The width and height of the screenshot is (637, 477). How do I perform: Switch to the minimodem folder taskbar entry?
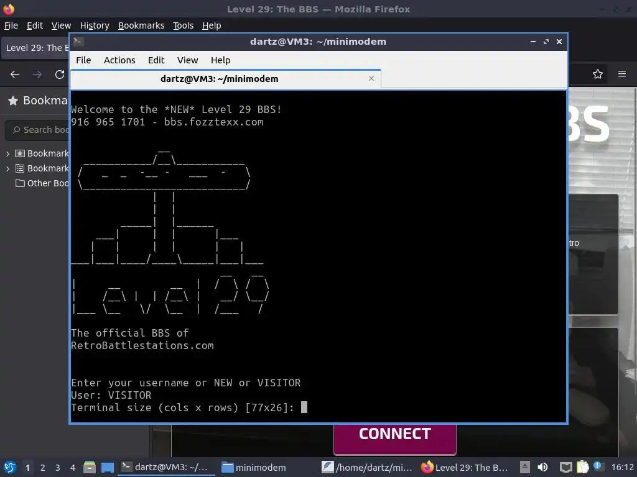click(254, 467)
